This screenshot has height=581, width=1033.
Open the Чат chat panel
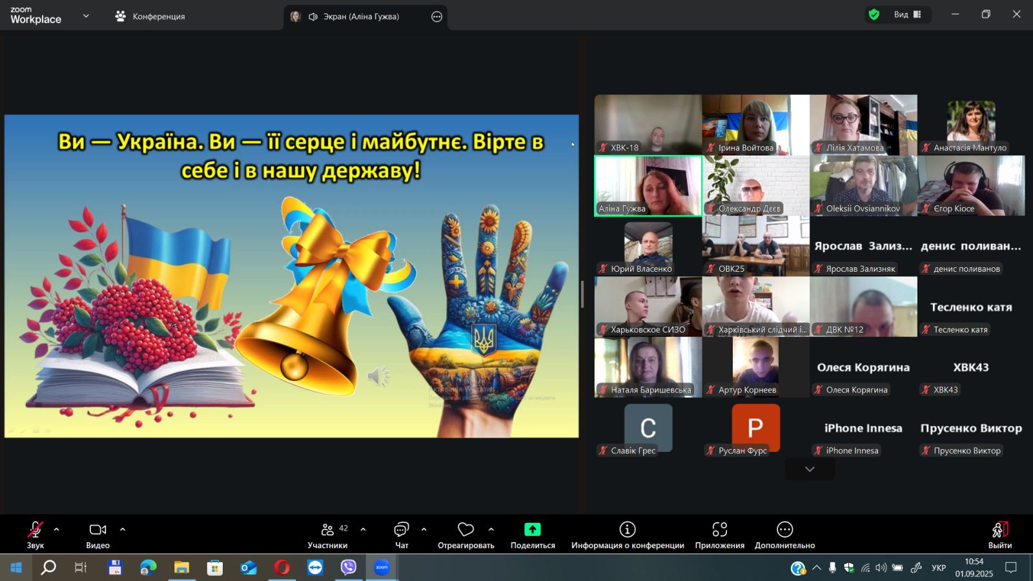(x=401, y=535)
